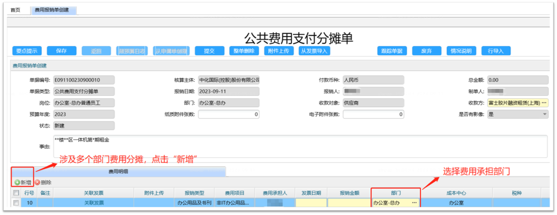Click the 备注 column header
This screenshot has width=557, height=215.
(x=45, y=193)
